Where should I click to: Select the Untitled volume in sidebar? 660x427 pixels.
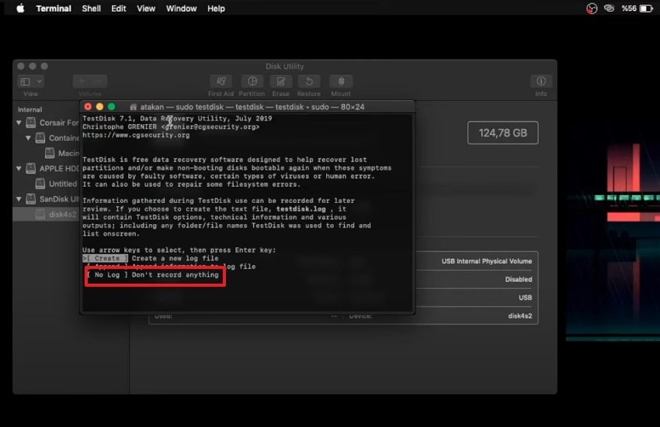57,184
